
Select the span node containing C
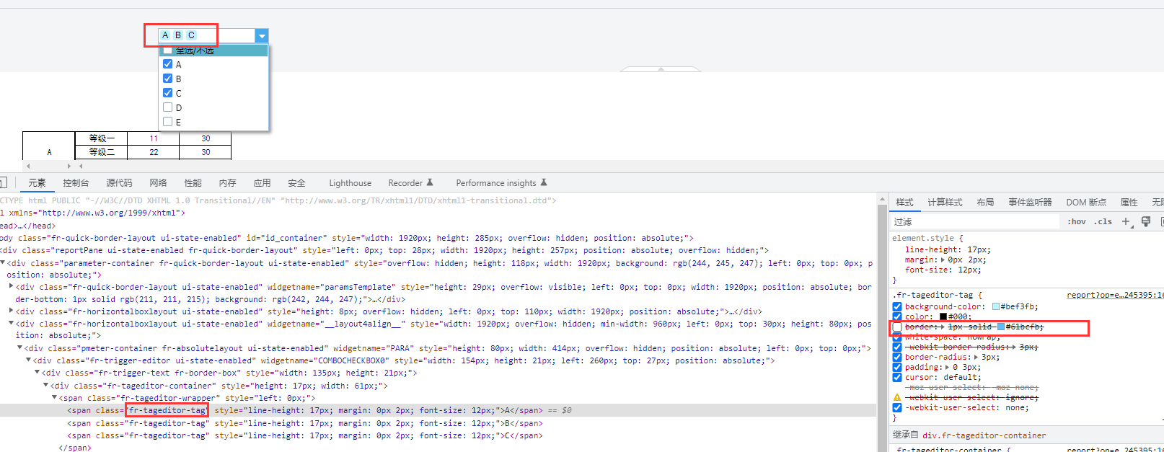click(x=305, y=435)
